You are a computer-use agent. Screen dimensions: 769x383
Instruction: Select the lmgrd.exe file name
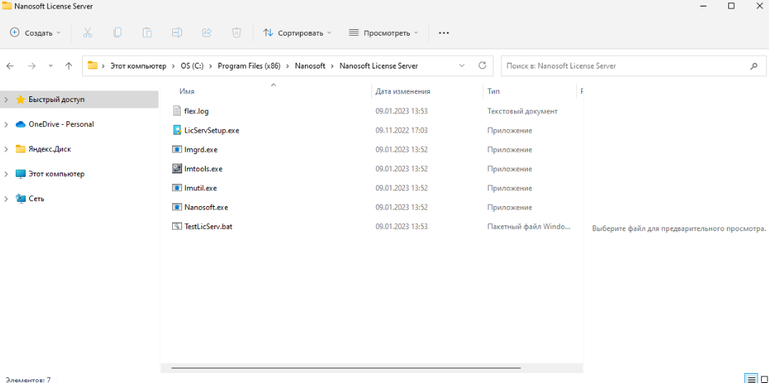pos(201,149)
